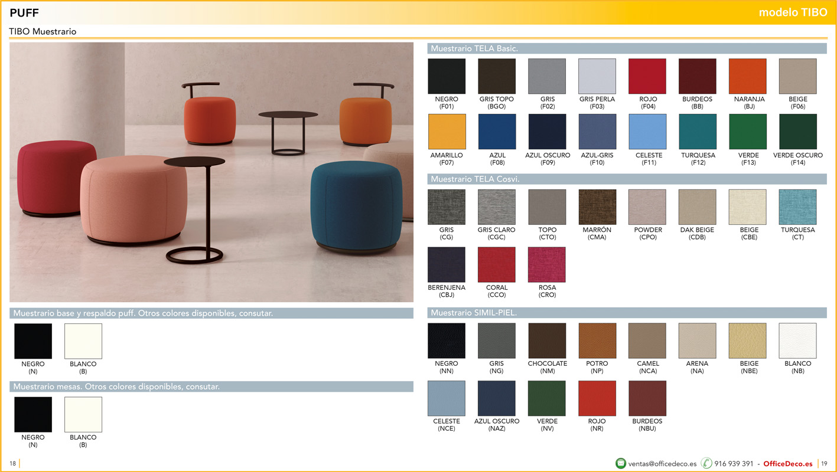Pick the CORAL (CCO) swatch
The height and width of the screenshot is (472, 837).
(x=497, y=265)
